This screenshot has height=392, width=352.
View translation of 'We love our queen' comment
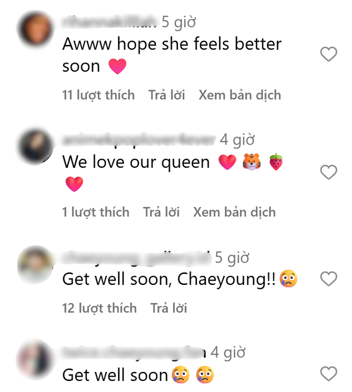[x=234, y=212]
